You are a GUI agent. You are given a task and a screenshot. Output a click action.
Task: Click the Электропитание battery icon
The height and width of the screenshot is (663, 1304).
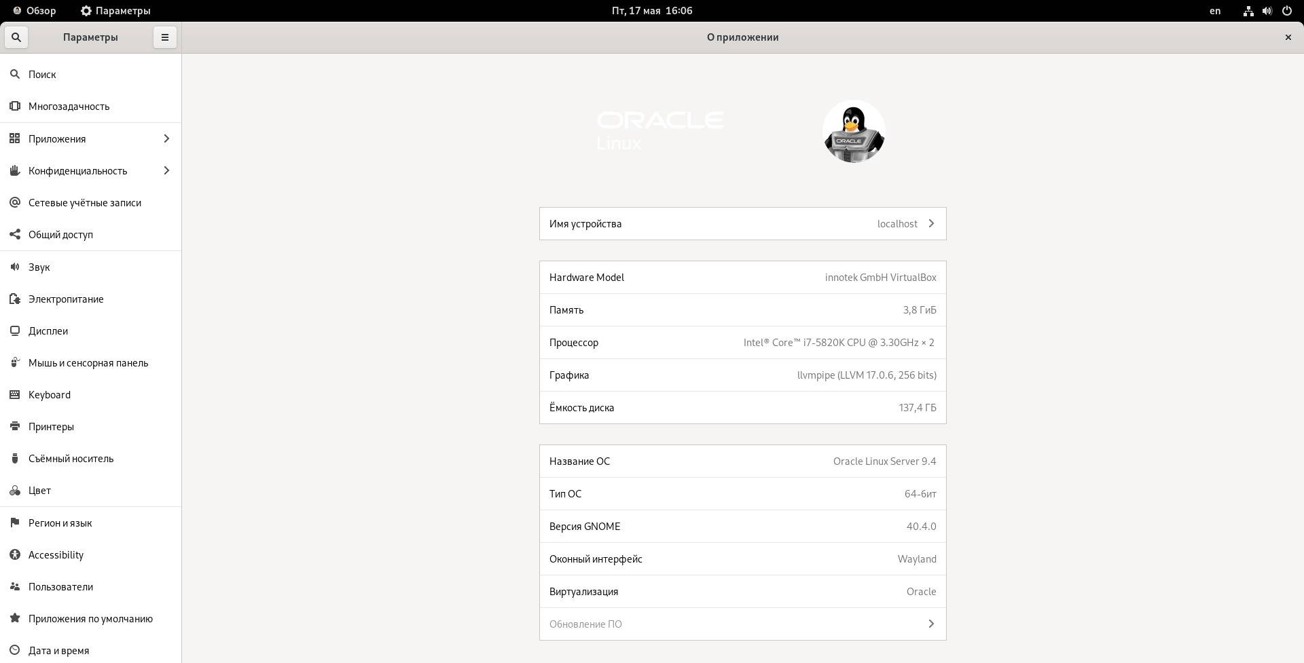(15, 299)
